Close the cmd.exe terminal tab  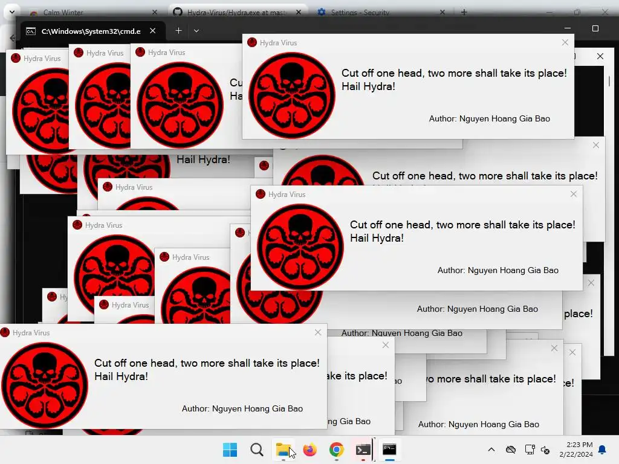[153, 30]
